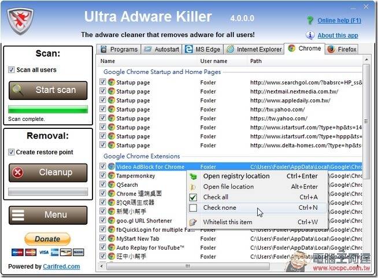The height and width of the screenshot is (278, 378).
Task: Select Whitelist this item in context menu
Action: pos(257,222)
